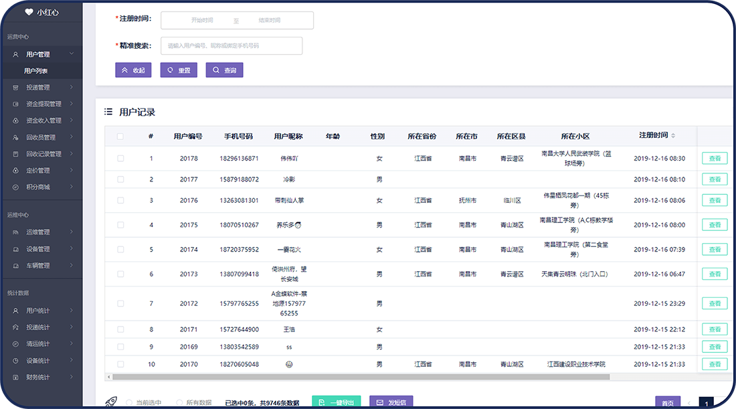
Task: Click the 发短信 send SMS button
Action: tap(391, 402)
